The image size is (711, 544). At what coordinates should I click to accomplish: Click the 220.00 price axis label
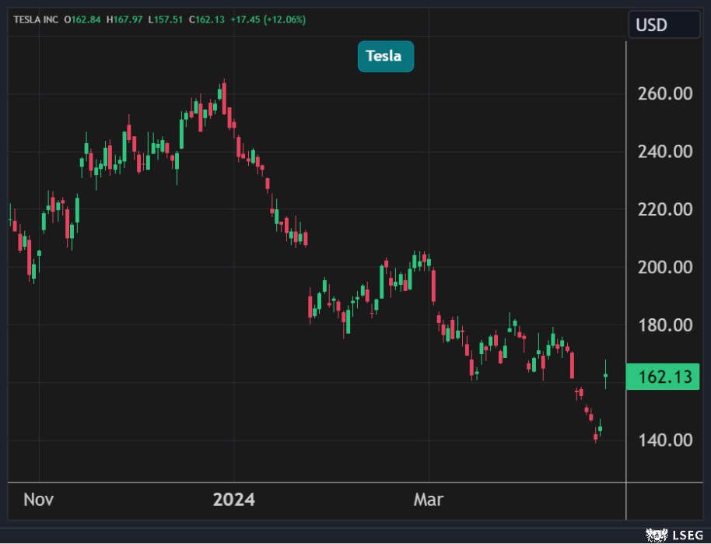(664, 209)
